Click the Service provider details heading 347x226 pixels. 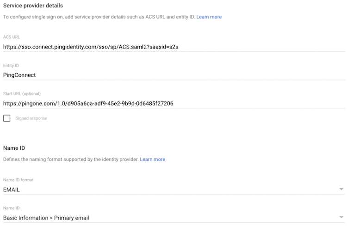(x=33, y=6)
